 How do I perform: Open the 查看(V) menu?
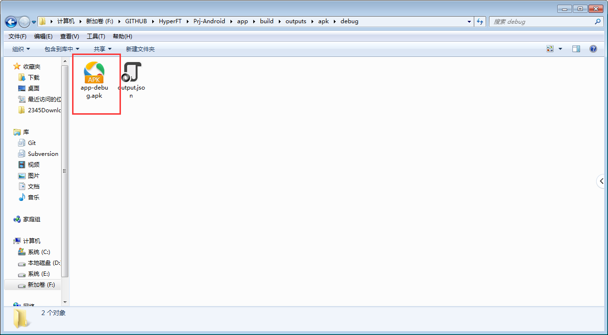tap(70, 36)
